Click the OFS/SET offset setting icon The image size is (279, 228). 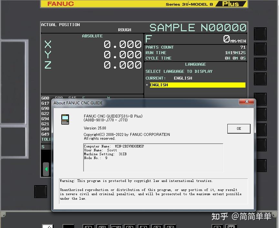(x=116, y=226)
